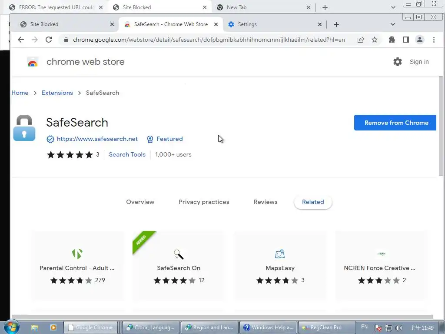Click the Sign in link
445x334 pixels.
pyautogui.click(x=419, y=62)
